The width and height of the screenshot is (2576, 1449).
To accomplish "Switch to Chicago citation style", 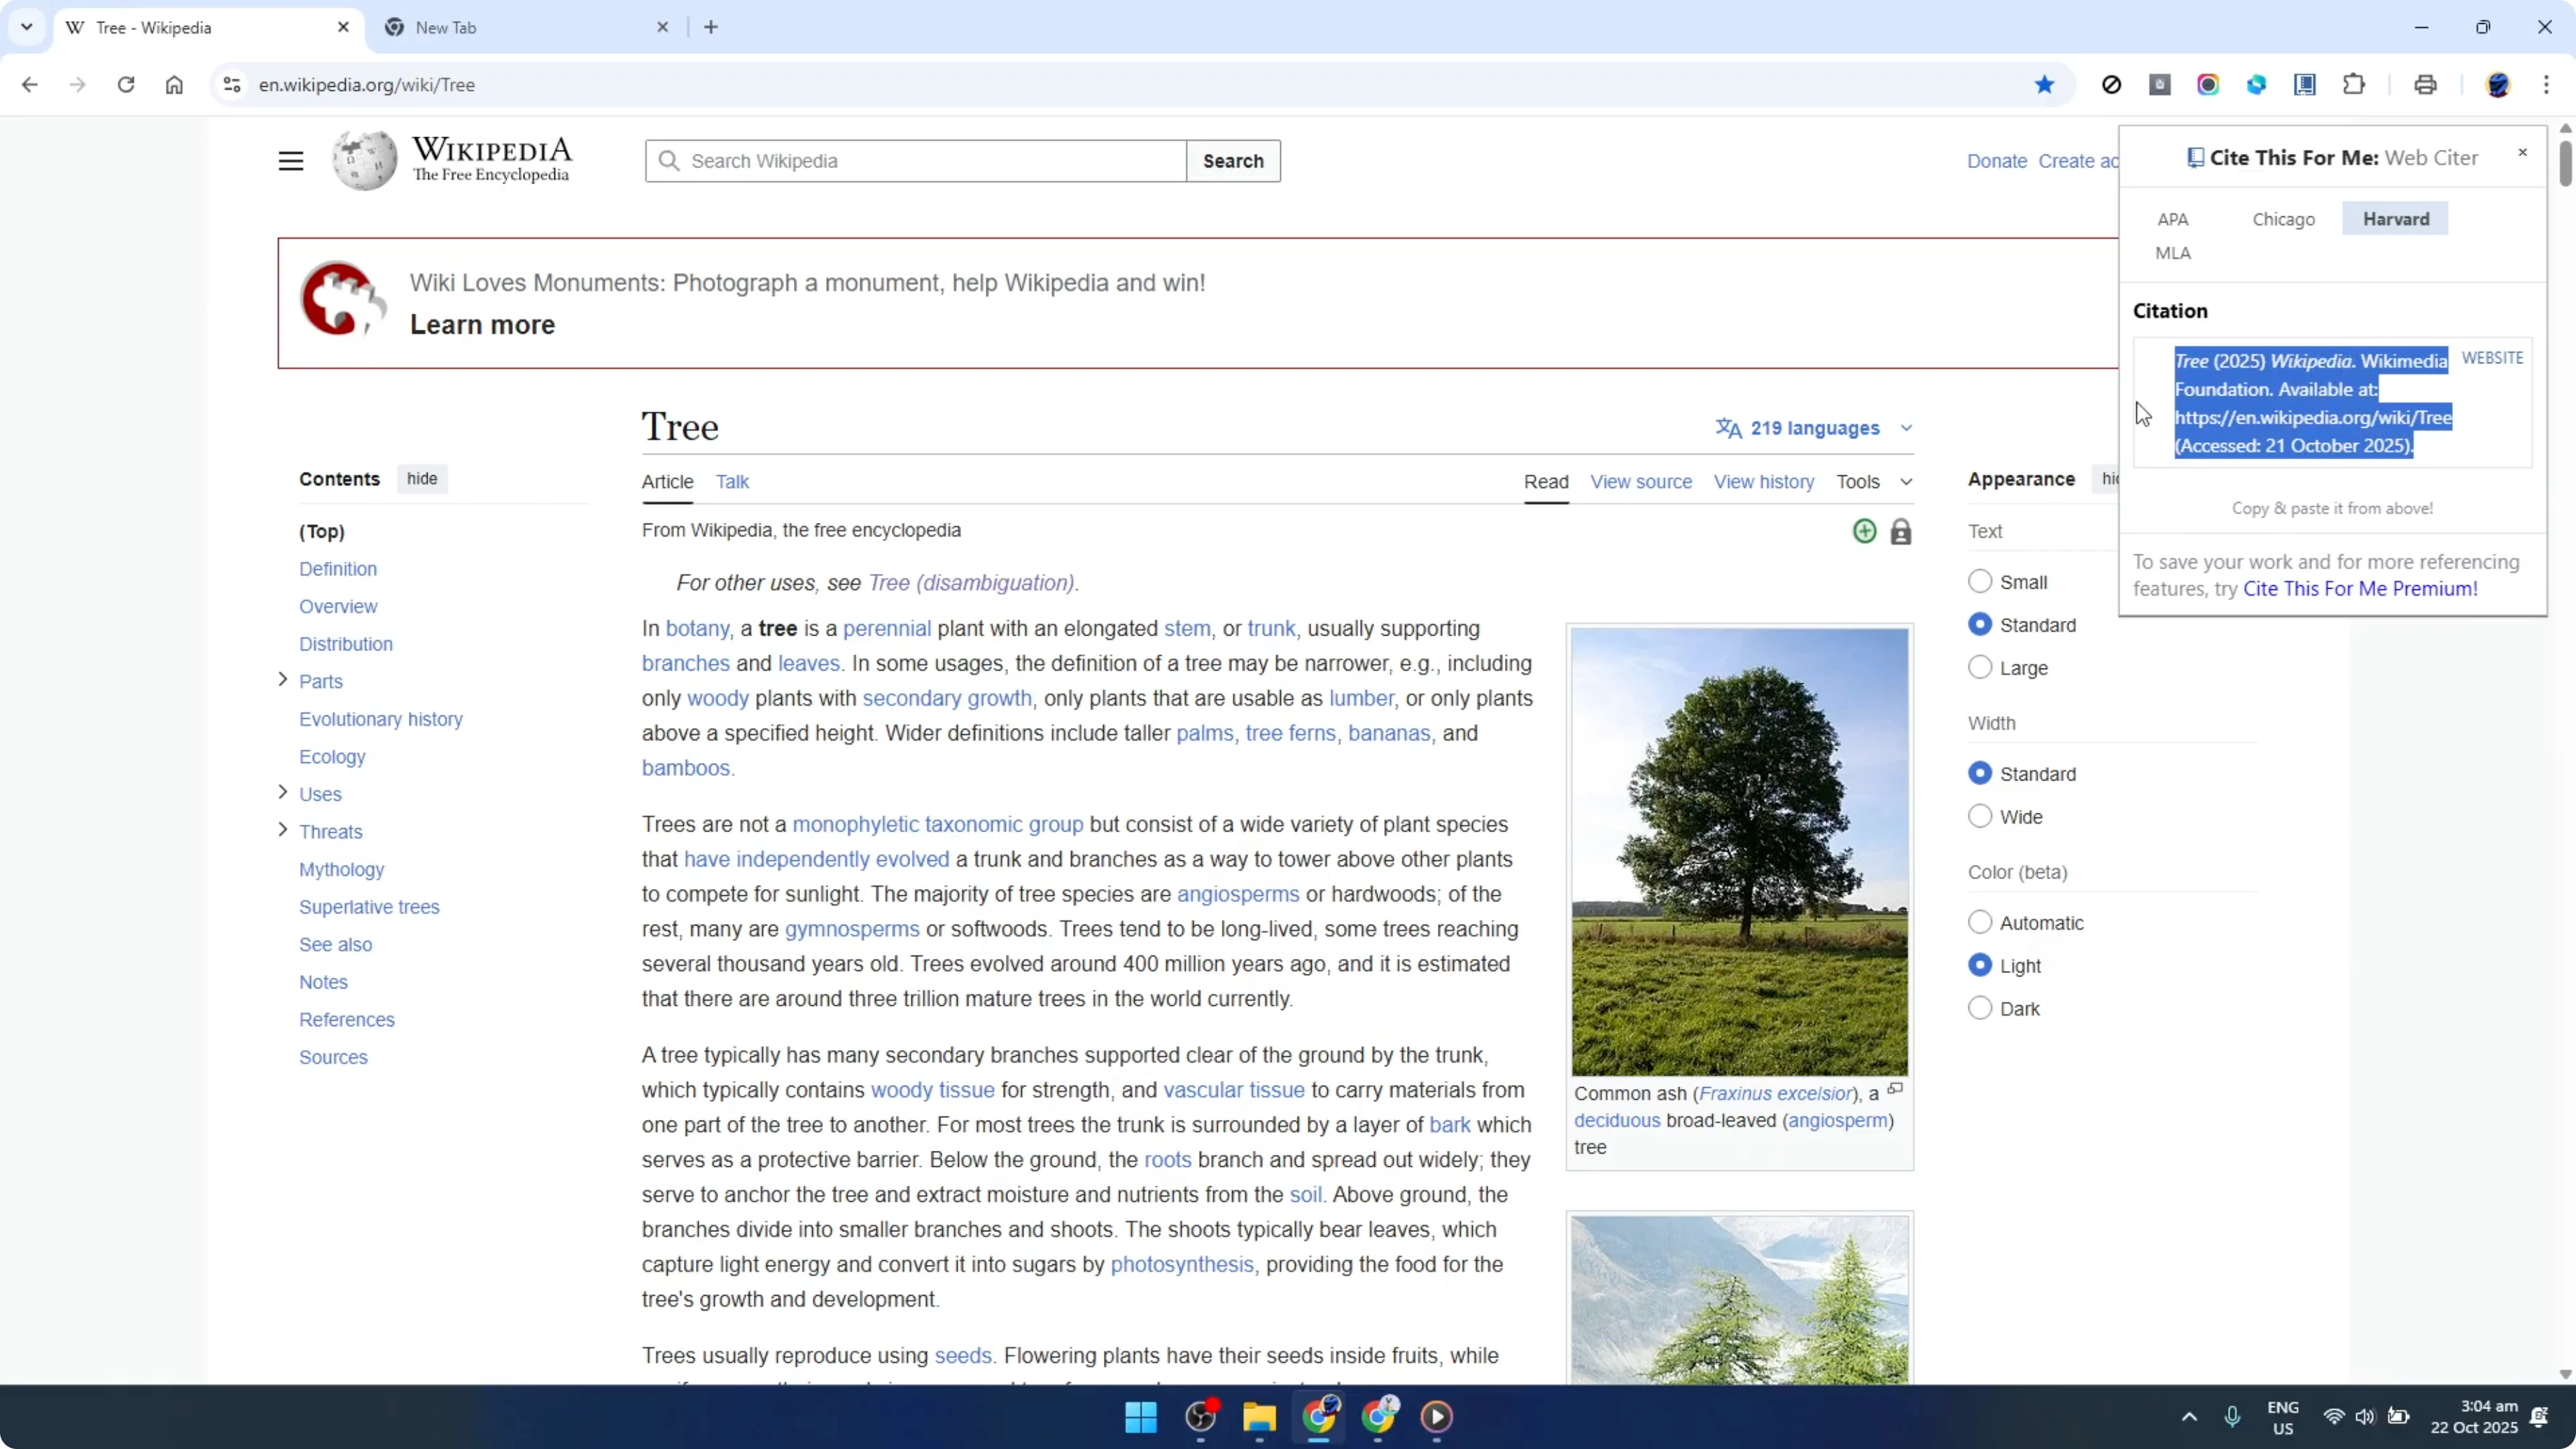I will coord(2283,219).
